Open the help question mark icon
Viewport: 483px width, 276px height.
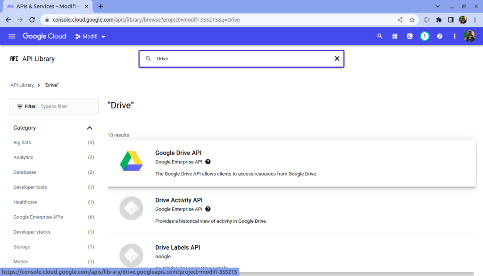click(x=440, y=36)
